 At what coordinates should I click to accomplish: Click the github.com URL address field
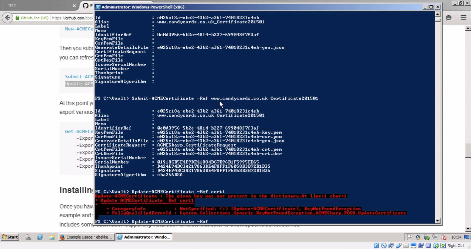72,18
